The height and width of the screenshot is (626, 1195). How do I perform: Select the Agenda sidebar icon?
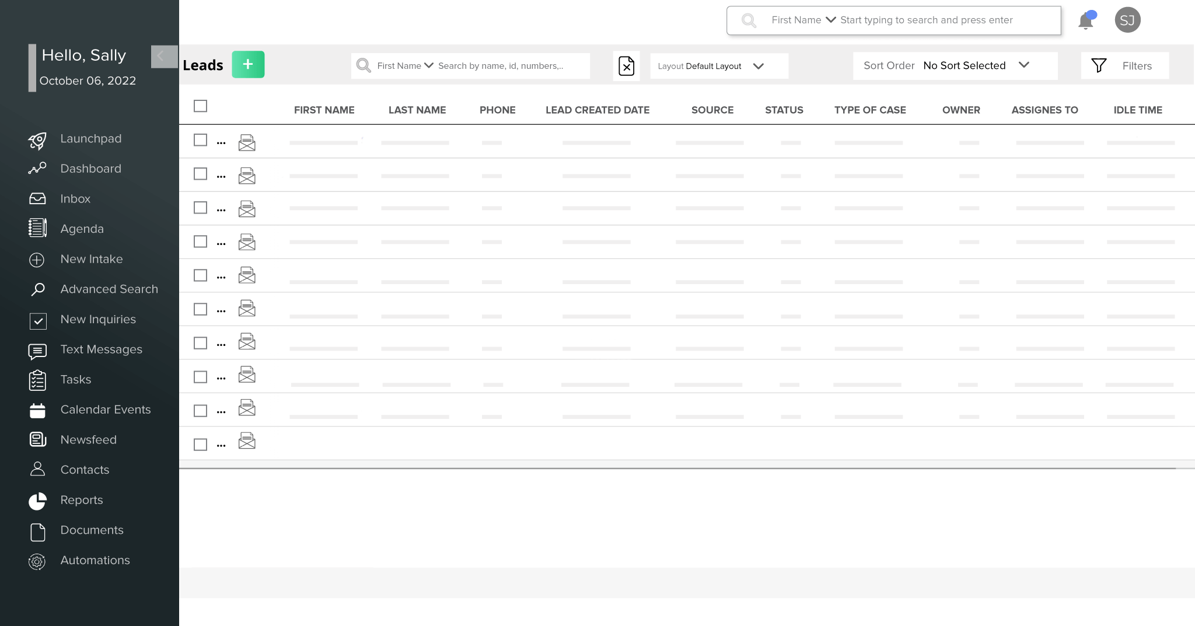coord(37,228)
